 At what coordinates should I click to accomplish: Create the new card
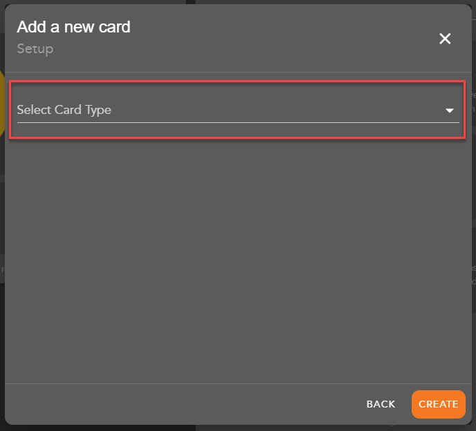point(438,404)
